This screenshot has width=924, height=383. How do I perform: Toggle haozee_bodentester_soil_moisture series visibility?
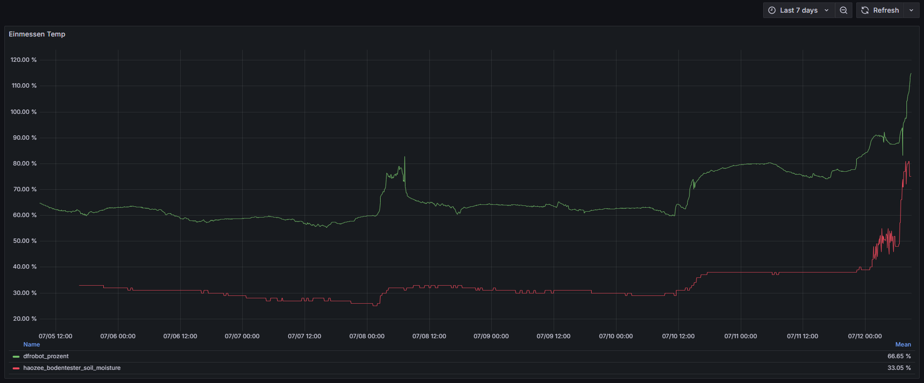pyautogui.click(x=72, y=368)
